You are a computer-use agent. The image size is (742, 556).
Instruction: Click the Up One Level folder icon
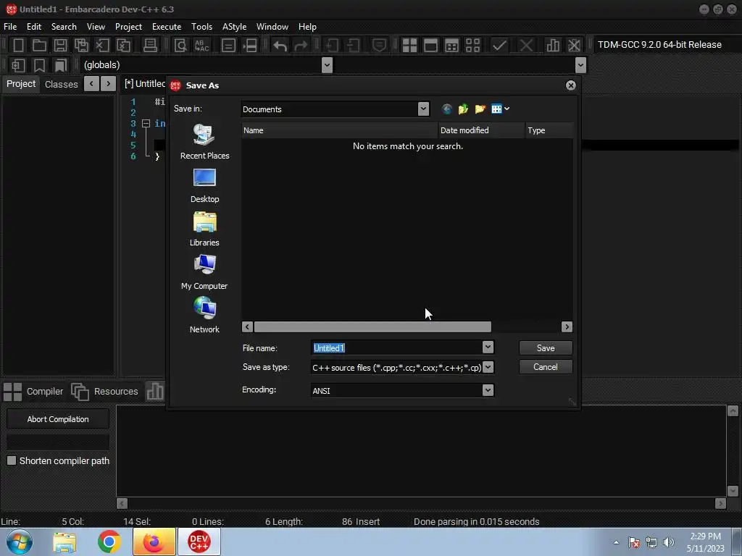tap(463, 109)
